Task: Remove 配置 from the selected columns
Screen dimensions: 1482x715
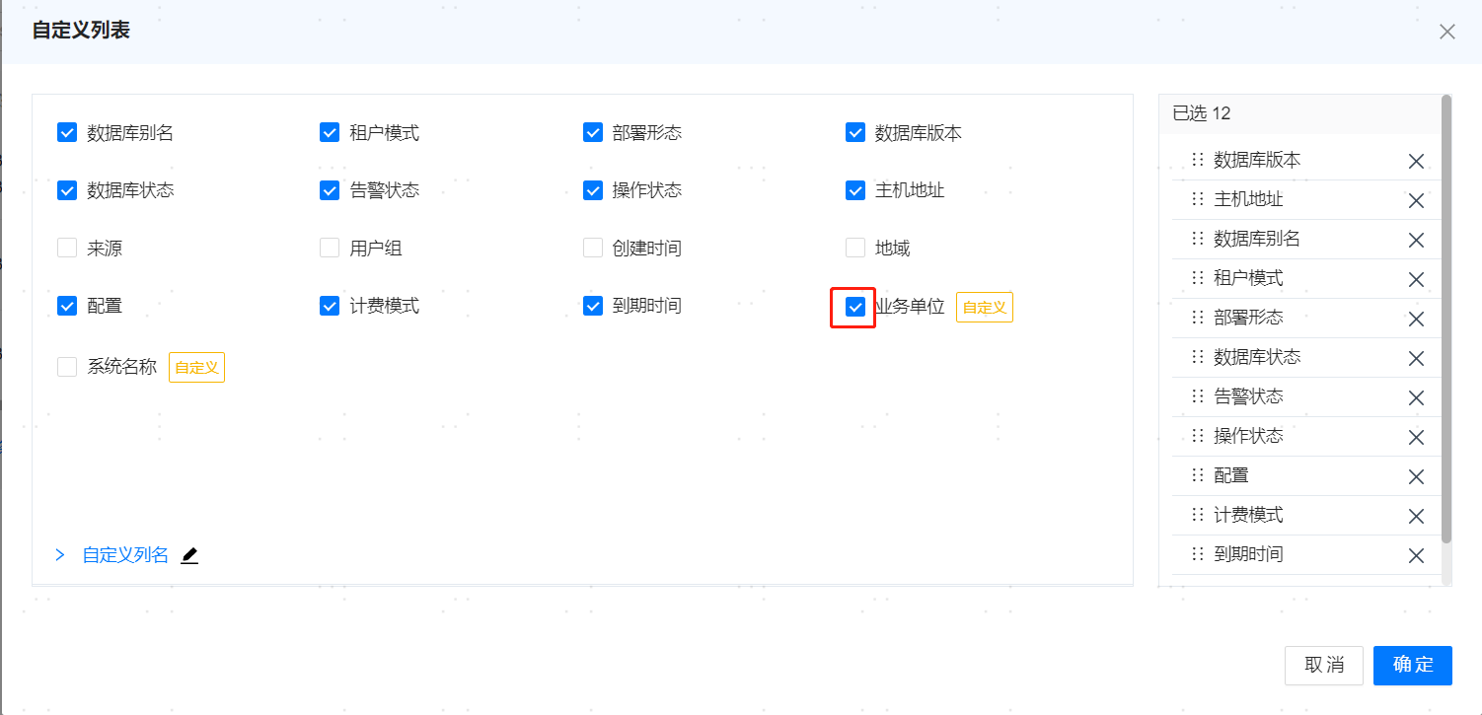Action: [1416, 475]
